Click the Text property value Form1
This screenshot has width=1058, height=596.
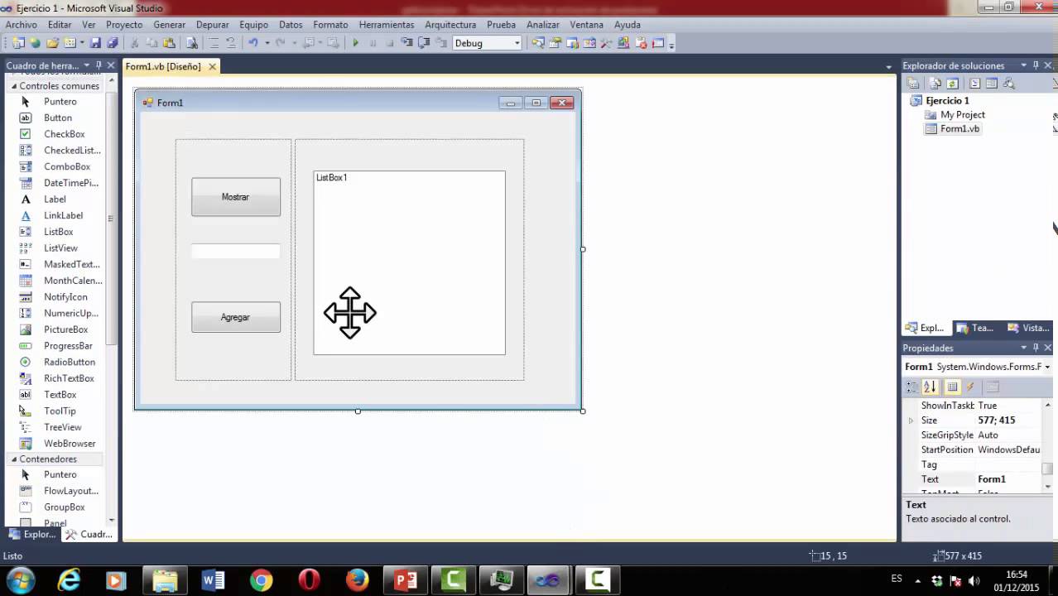992,479
